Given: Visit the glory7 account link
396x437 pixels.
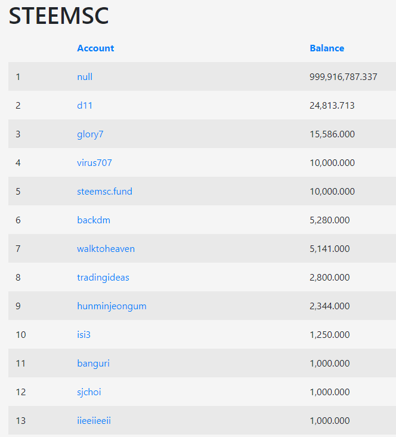Looking at the screenshot, I should tap(90, 134).
